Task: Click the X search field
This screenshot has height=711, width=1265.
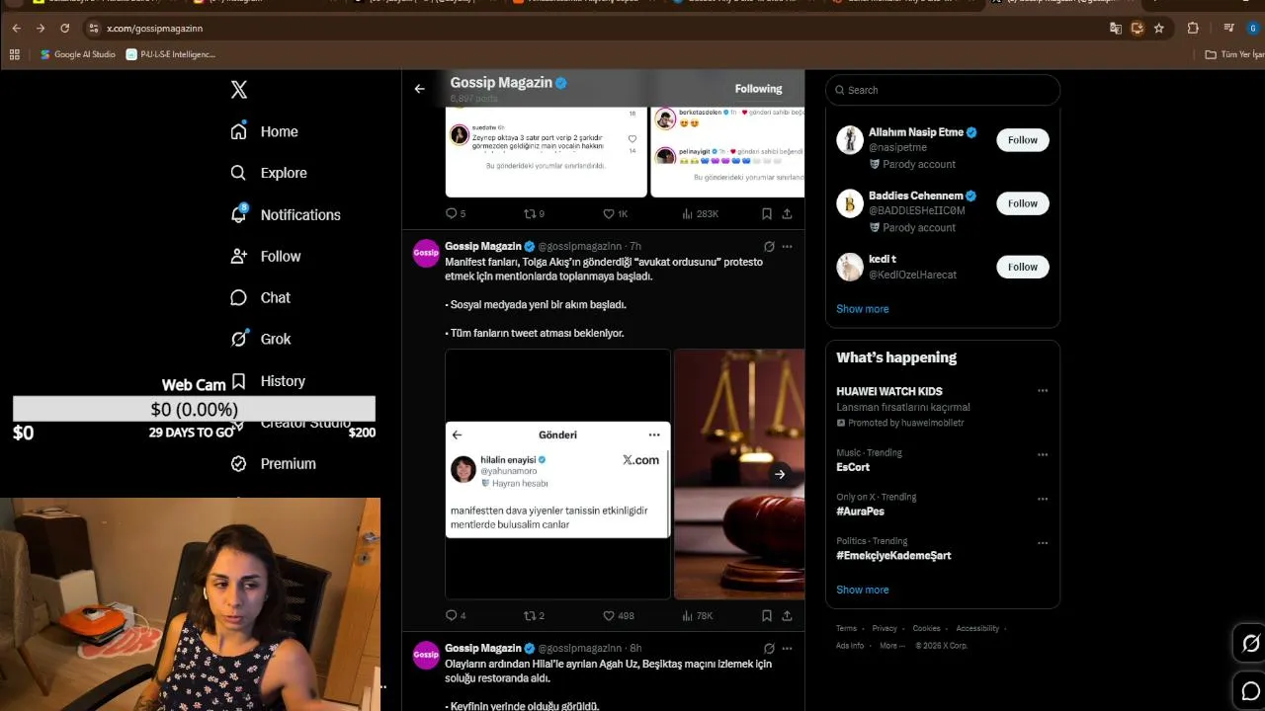Action: point(943,90)
